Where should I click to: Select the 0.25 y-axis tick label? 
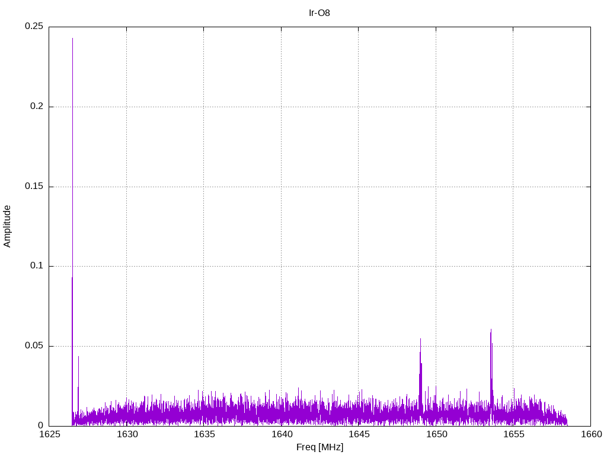click(33, 27)
